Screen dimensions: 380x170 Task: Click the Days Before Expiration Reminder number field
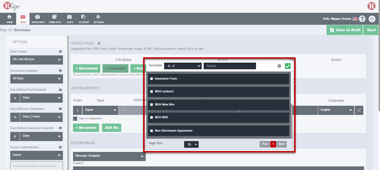pos(15,136)
